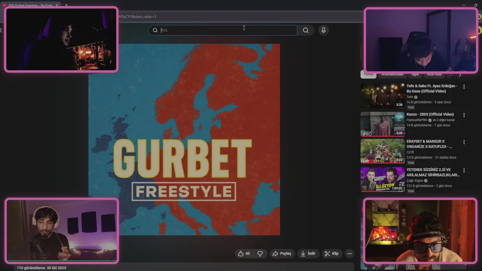Image resolution: width=482 pixels, height=271 pixels.
Task: Download the video with İndir
Action: 308,254
